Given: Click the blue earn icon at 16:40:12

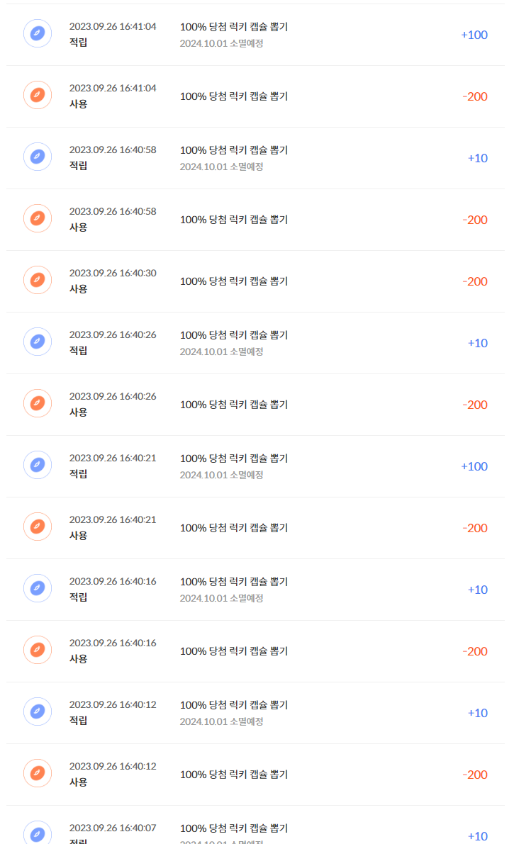Looking at the screenshot, I should [38, 711].
